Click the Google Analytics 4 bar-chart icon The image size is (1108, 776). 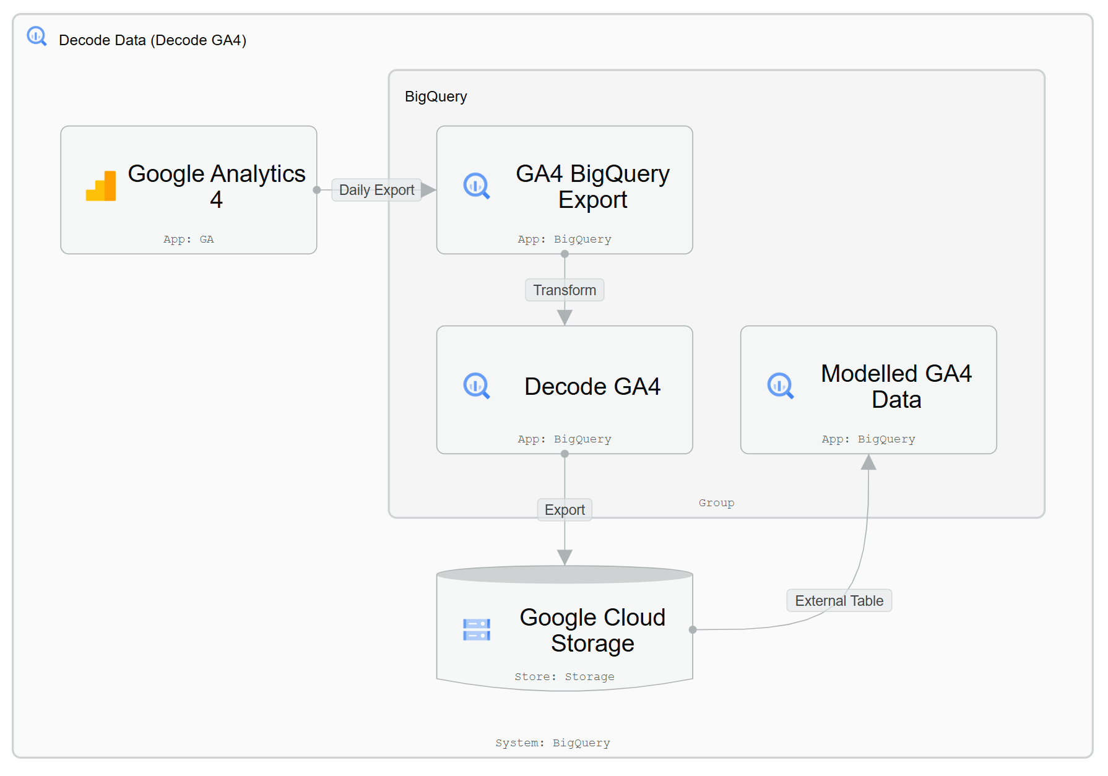coord(101,186)
